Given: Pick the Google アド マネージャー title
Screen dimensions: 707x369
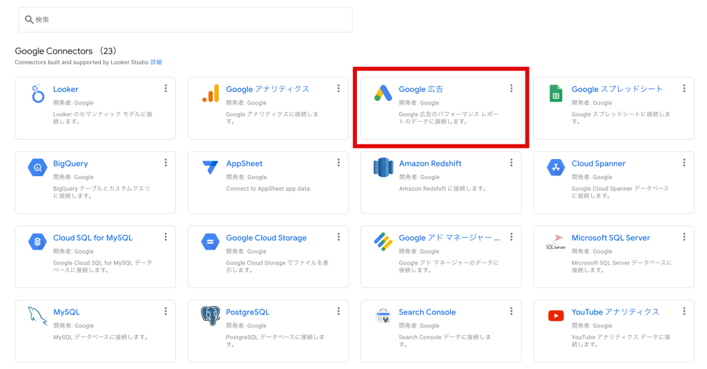Looking at the screenshot, I should [449, 238].
